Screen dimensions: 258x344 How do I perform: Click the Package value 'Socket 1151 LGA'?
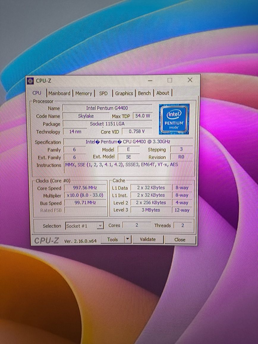point(107,124)
